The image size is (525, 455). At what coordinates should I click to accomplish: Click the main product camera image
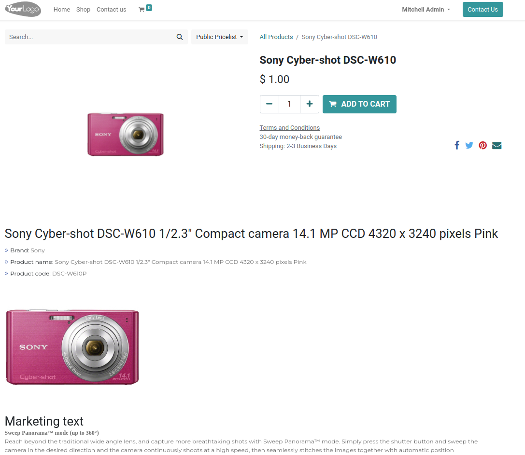point(126,134)
